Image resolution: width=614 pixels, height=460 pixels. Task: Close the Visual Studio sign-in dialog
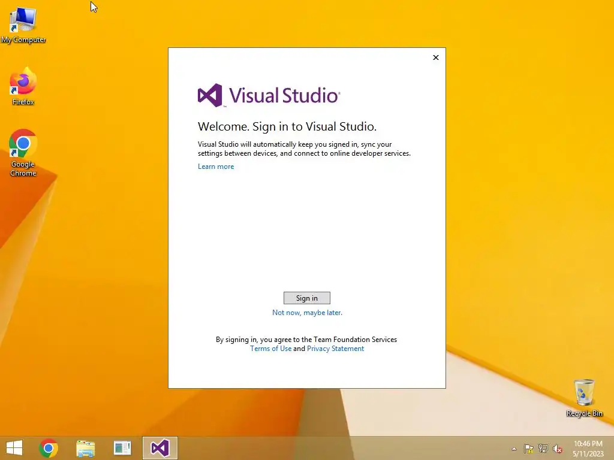coord(436,57)
